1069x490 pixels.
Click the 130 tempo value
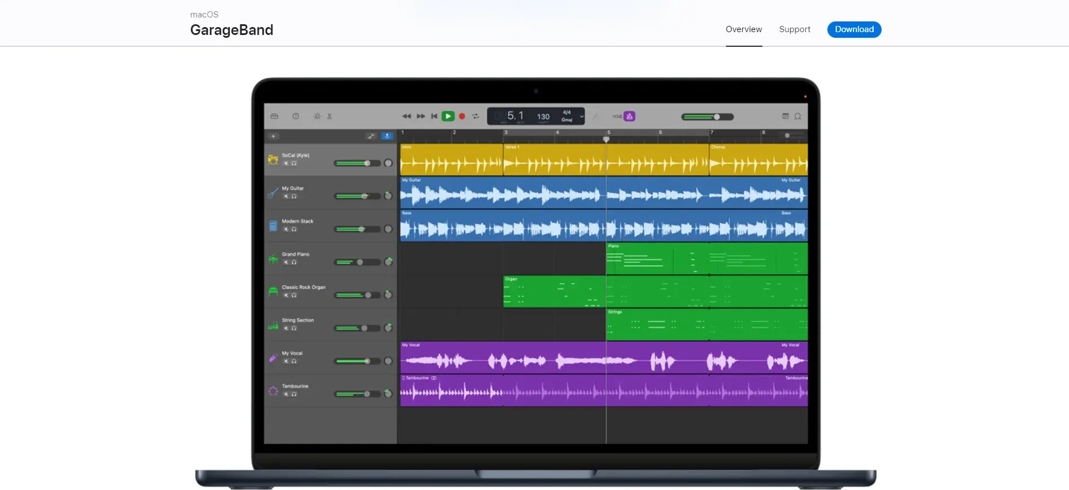543,117
